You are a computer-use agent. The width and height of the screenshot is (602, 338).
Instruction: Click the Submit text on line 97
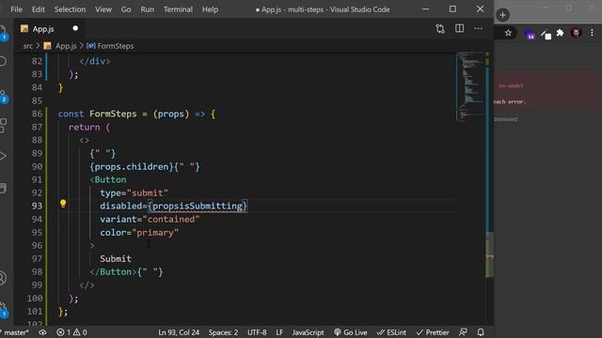point(116,259)
